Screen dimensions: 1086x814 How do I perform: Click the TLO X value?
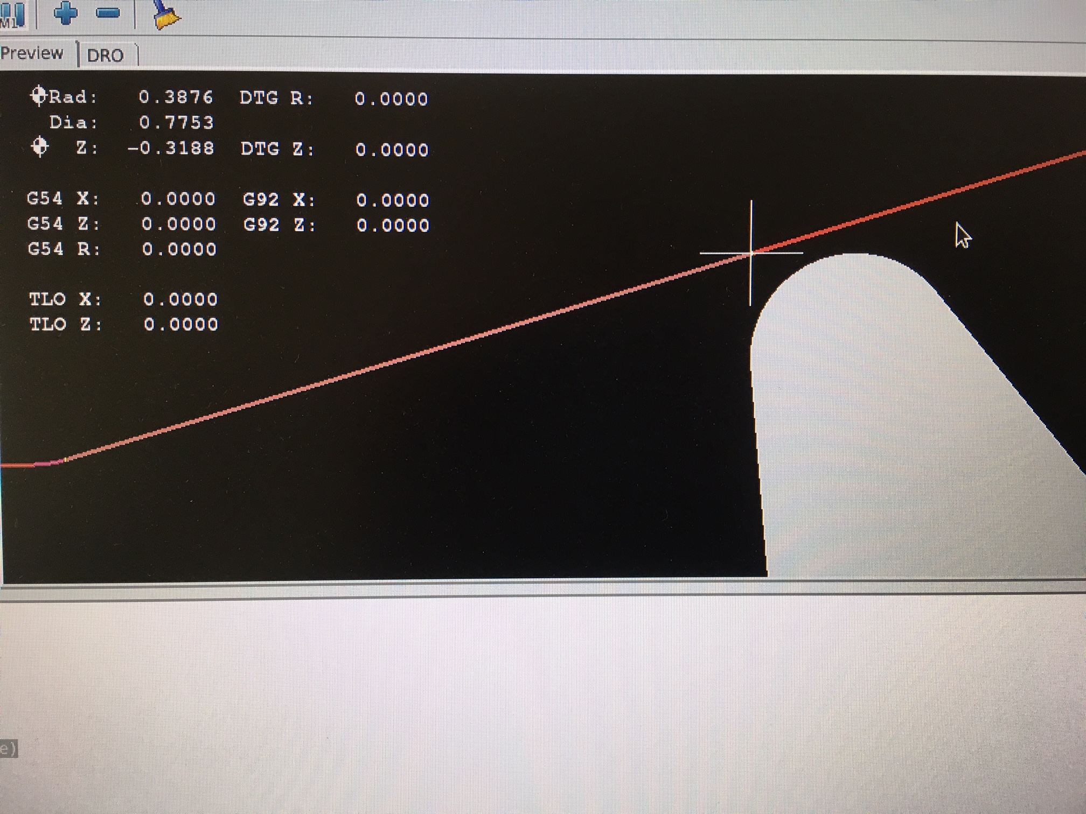(180, 299)
